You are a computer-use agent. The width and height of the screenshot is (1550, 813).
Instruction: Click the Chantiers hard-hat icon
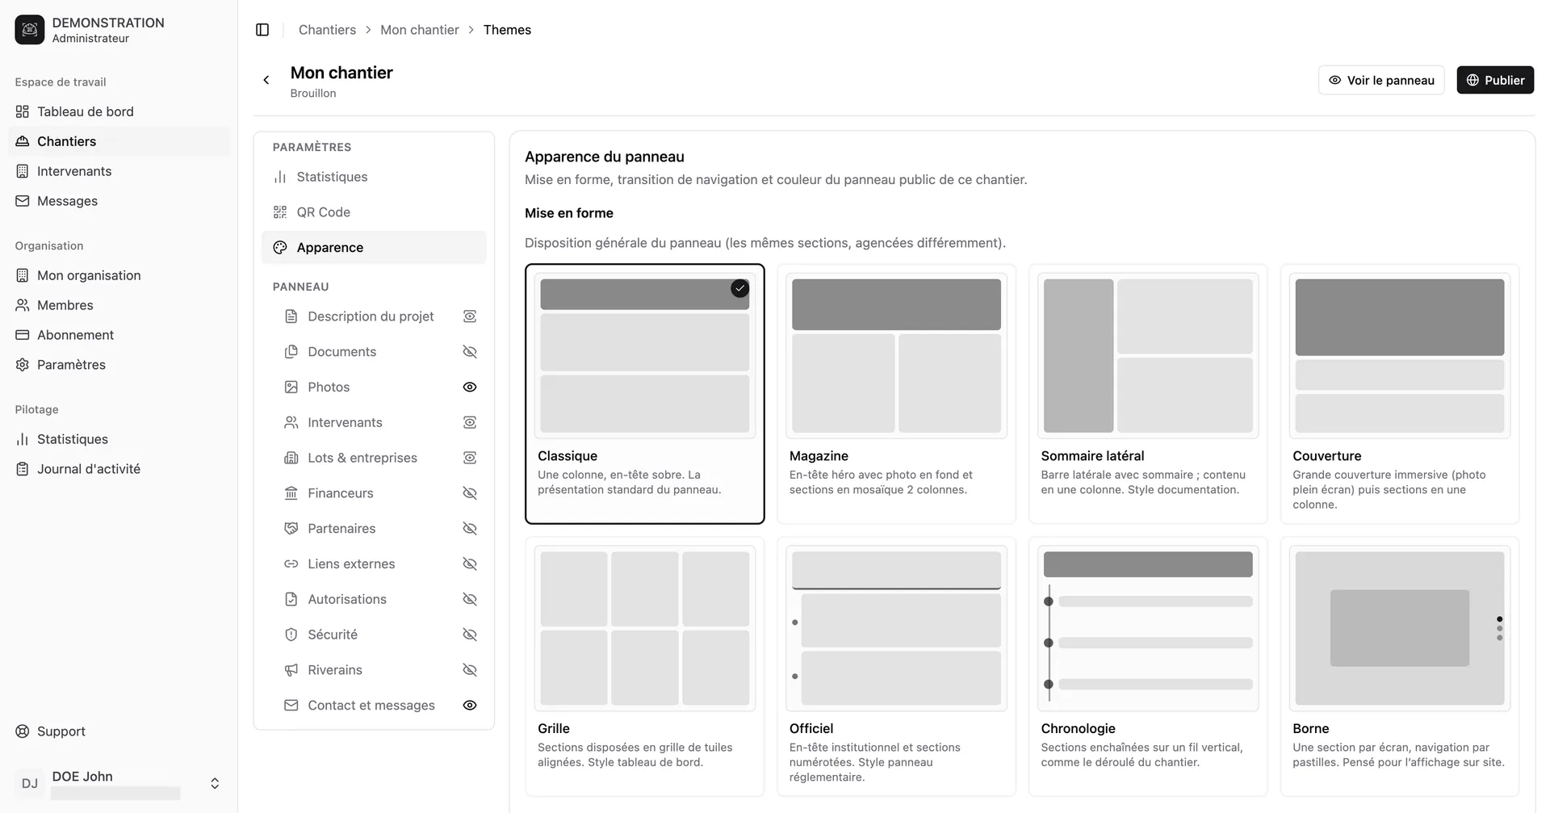tap(23, 141)
